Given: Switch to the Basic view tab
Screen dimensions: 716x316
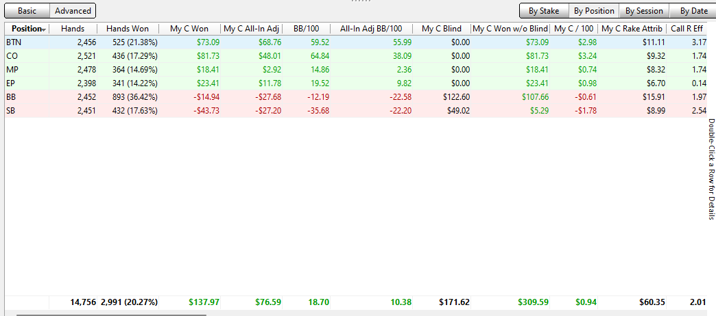Looking at the screenshot, I should click(x=27, y=11).
